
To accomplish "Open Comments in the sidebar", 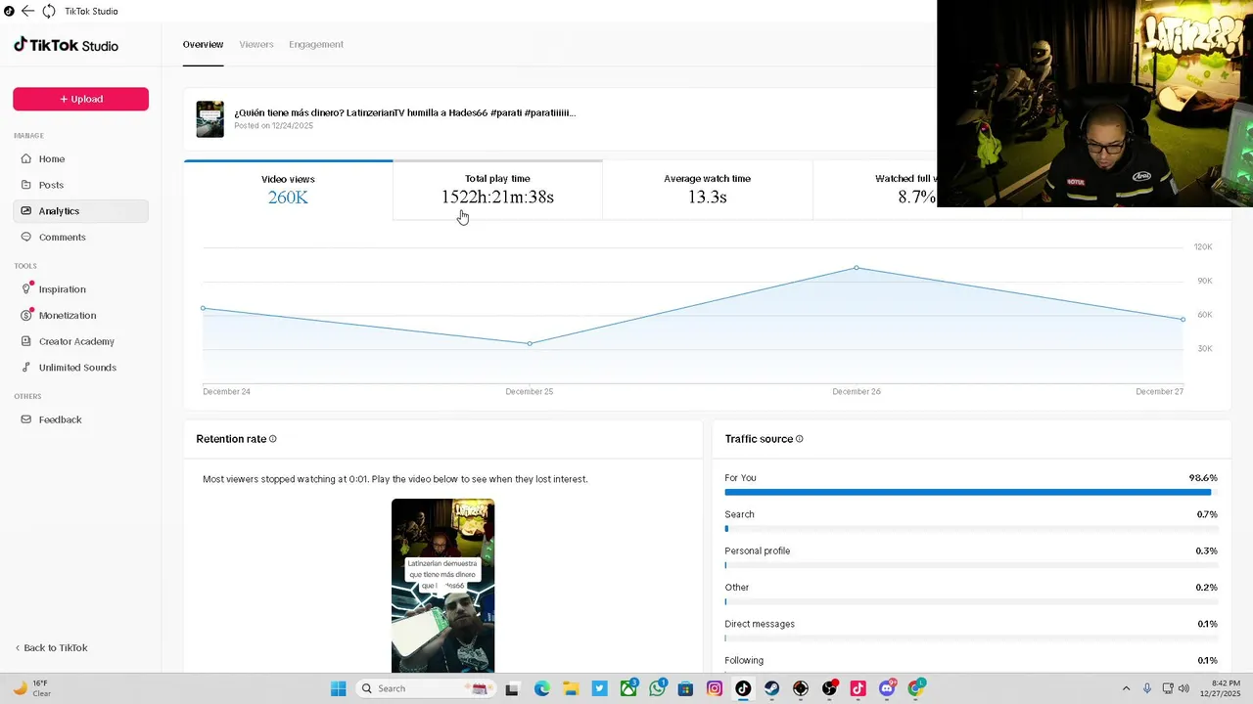I will (80, 237).
